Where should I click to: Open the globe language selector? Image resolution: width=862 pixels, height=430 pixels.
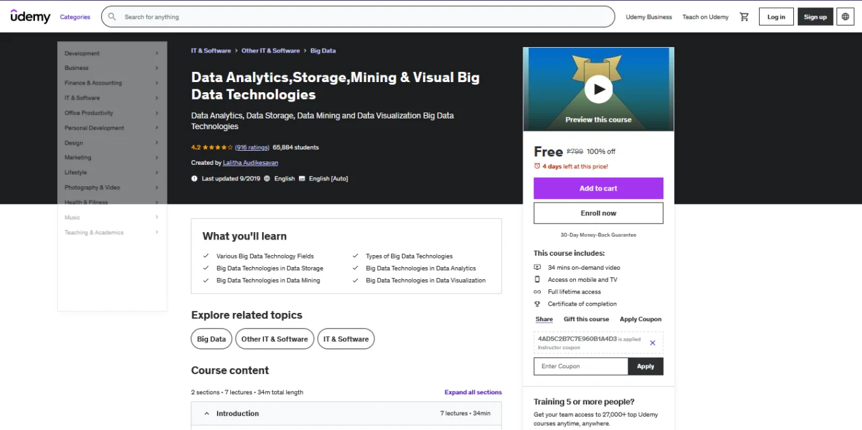(846, 17)
